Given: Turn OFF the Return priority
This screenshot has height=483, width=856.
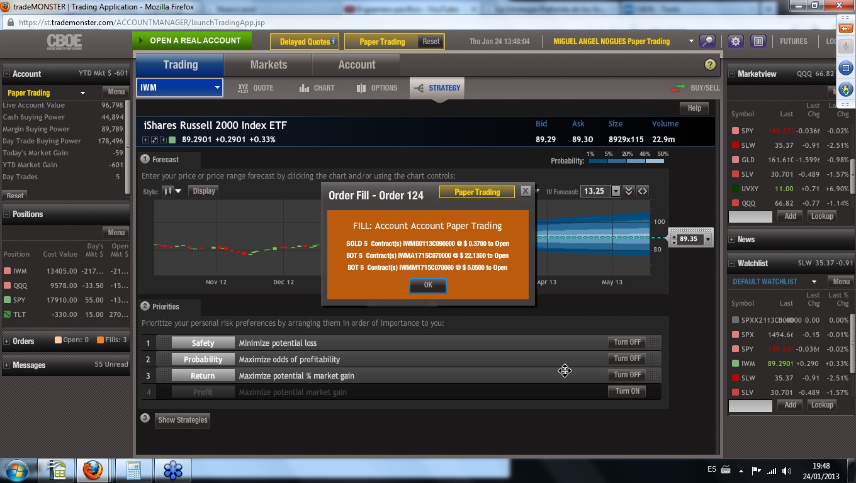Looking at the screenshot, I should click(628, 375).
